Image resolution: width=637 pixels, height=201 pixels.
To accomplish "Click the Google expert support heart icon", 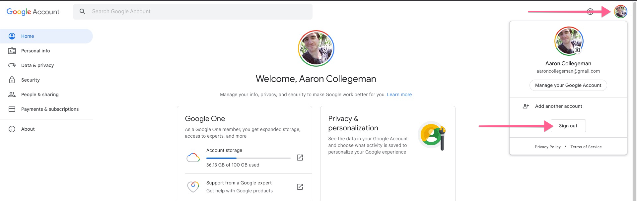I will 193,187.
